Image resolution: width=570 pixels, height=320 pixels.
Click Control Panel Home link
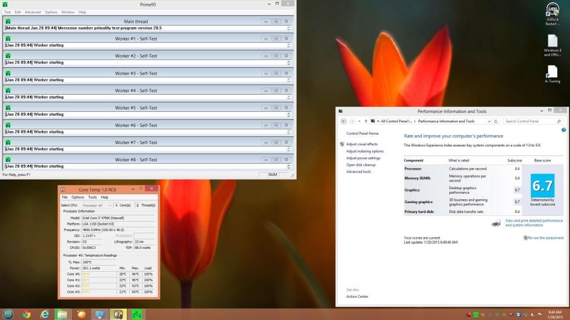click(362, 134)
